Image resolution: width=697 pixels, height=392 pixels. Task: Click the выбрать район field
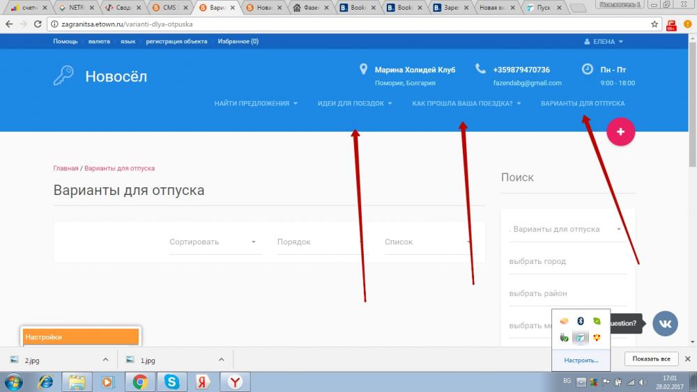click(x=567, y=293)
